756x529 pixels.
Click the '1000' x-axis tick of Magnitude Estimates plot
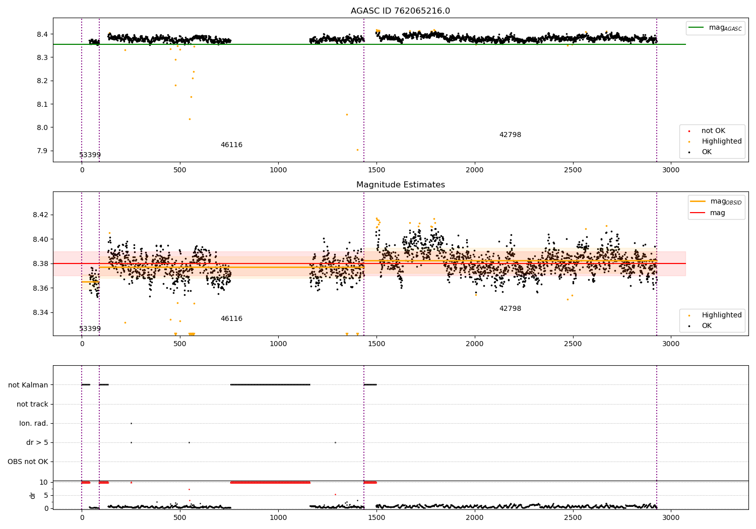coord(278,344)
